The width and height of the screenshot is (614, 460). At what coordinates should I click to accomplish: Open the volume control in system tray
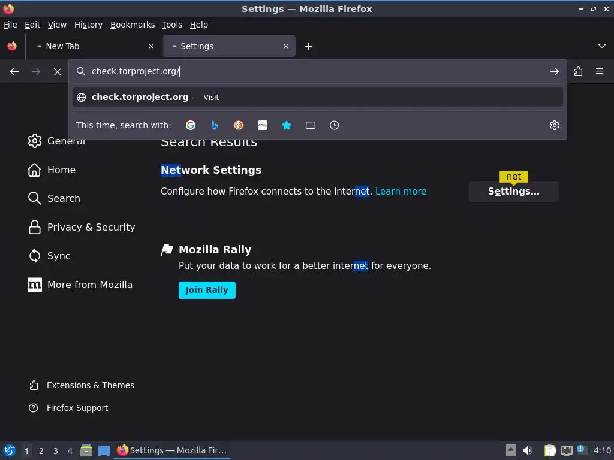click(x=528, y=450)
